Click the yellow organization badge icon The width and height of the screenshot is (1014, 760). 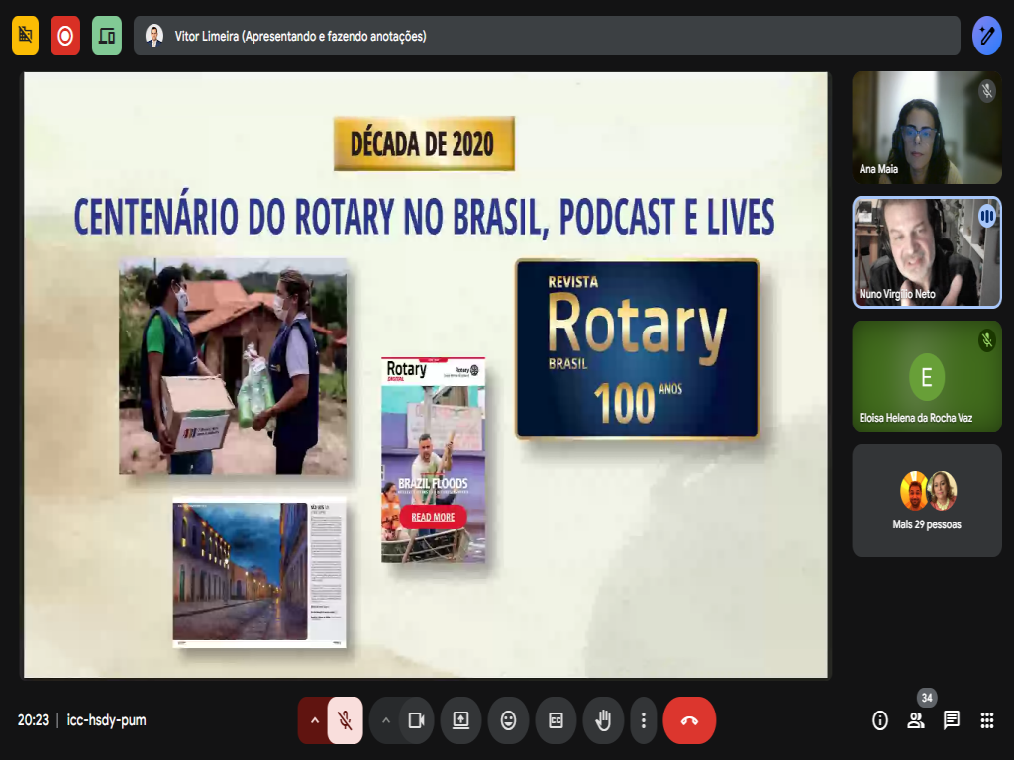(26, 36)
